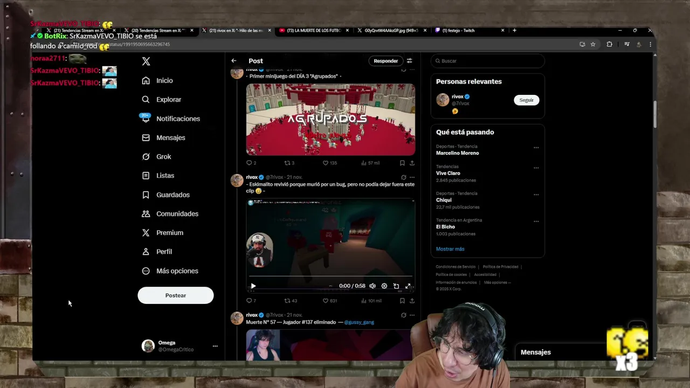
Task: Open Marcelino Moreno trend
Action: tap(457, 153)
